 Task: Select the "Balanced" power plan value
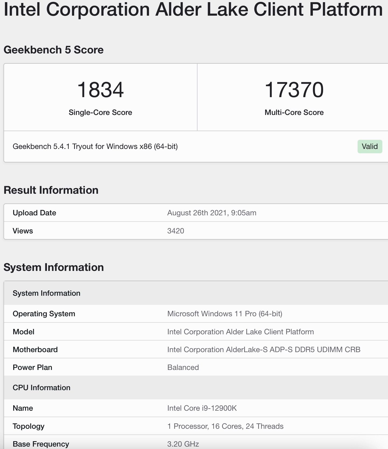click(183, 368)
